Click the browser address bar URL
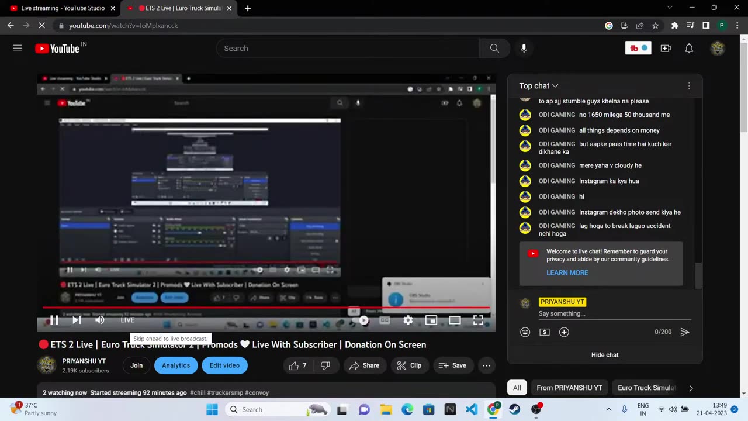This screenshot has height=421, width=748. (x=123, y=26)
